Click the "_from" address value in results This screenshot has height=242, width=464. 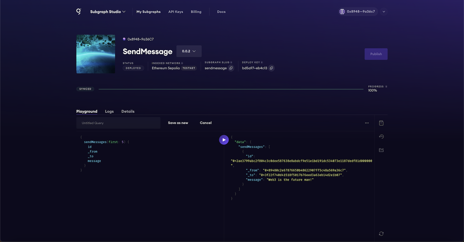304,170
